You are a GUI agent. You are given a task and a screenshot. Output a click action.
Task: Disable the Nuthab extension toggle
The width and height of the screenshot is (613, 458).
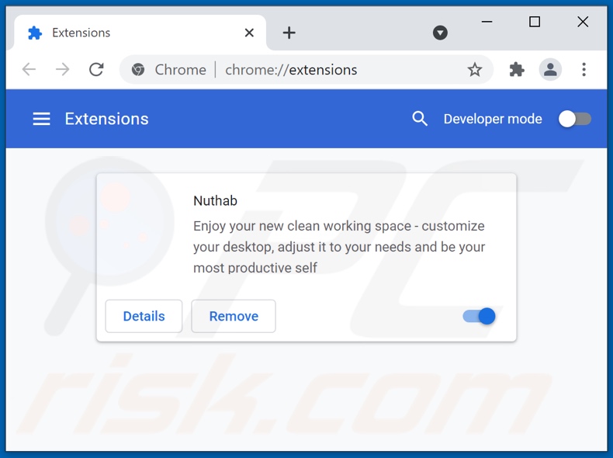[479, 316]
